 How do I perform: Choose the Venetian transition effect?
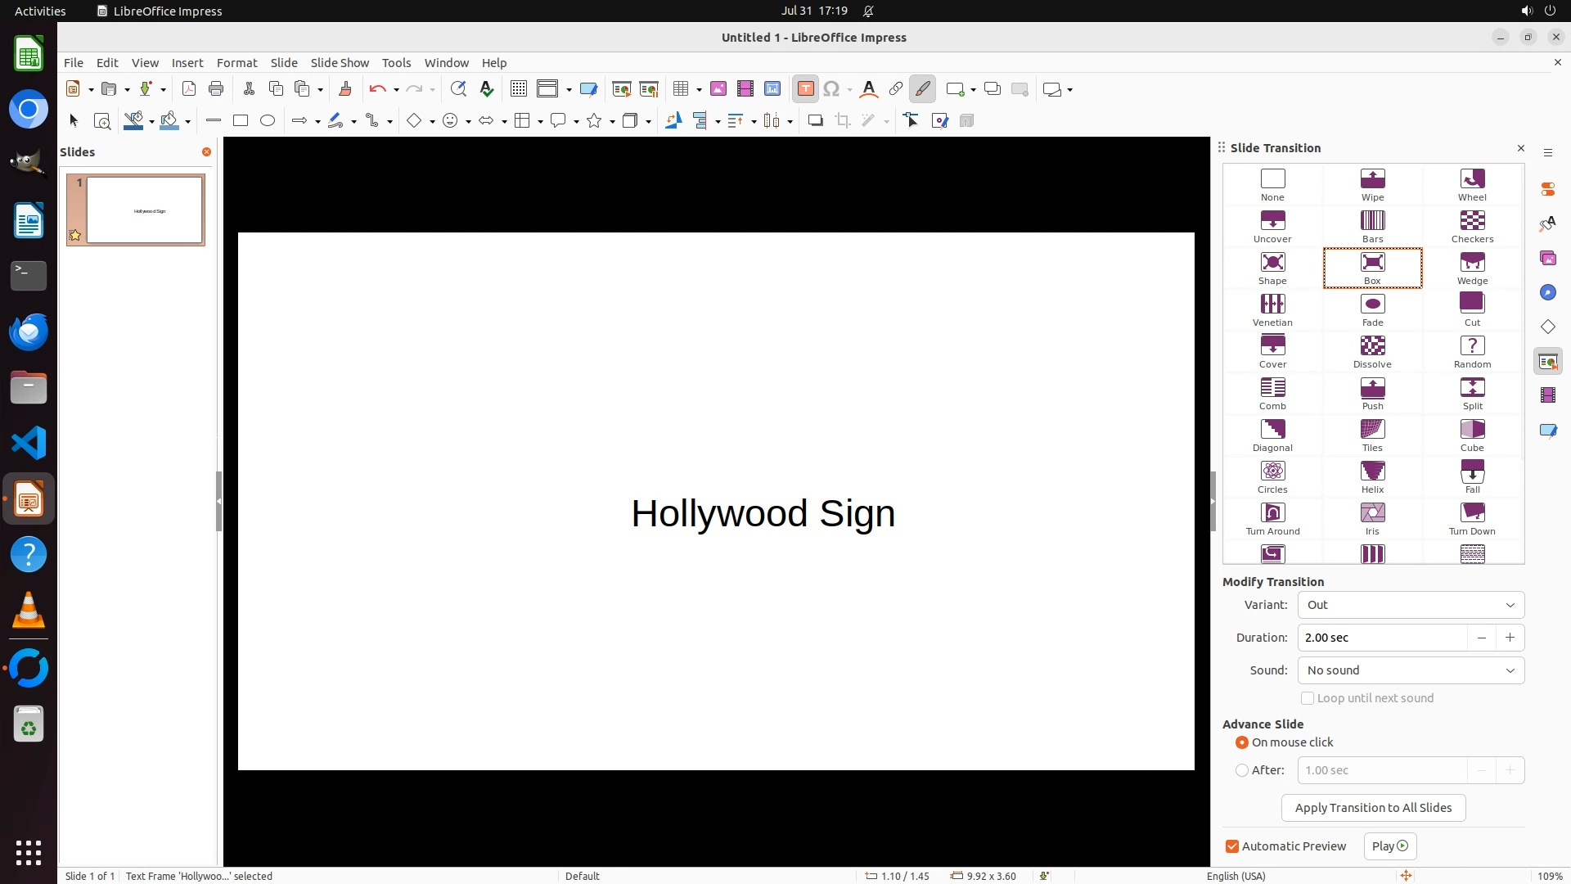coord(1272,309)
